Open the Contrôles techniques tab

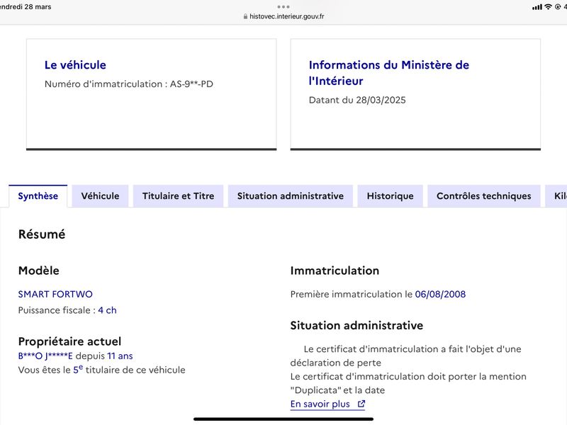pyautogui.click(x=484, y=196)
